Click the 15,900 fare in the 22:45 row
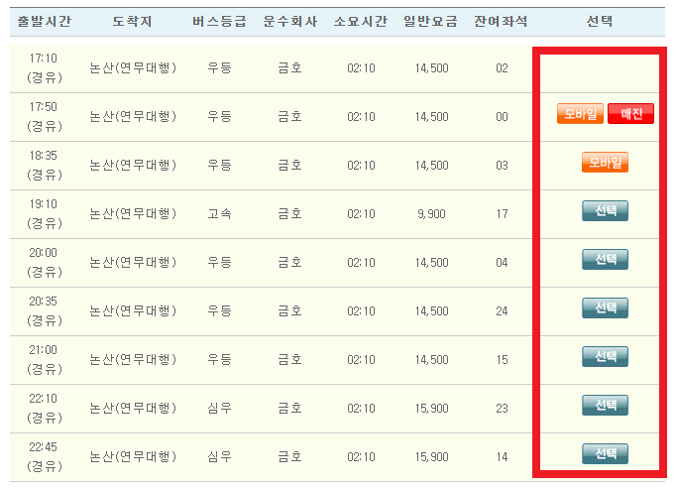The width and height of the screenshot is (676, 488). point(431,457)
